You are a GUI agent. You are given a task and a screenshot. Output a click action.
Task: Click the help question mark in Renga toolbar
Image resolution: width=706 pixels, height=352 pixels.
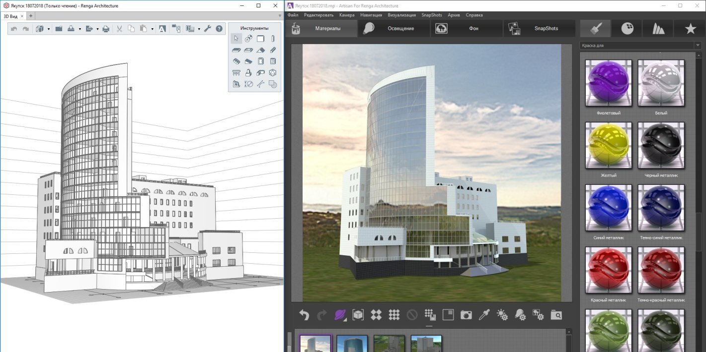(219, 29)
